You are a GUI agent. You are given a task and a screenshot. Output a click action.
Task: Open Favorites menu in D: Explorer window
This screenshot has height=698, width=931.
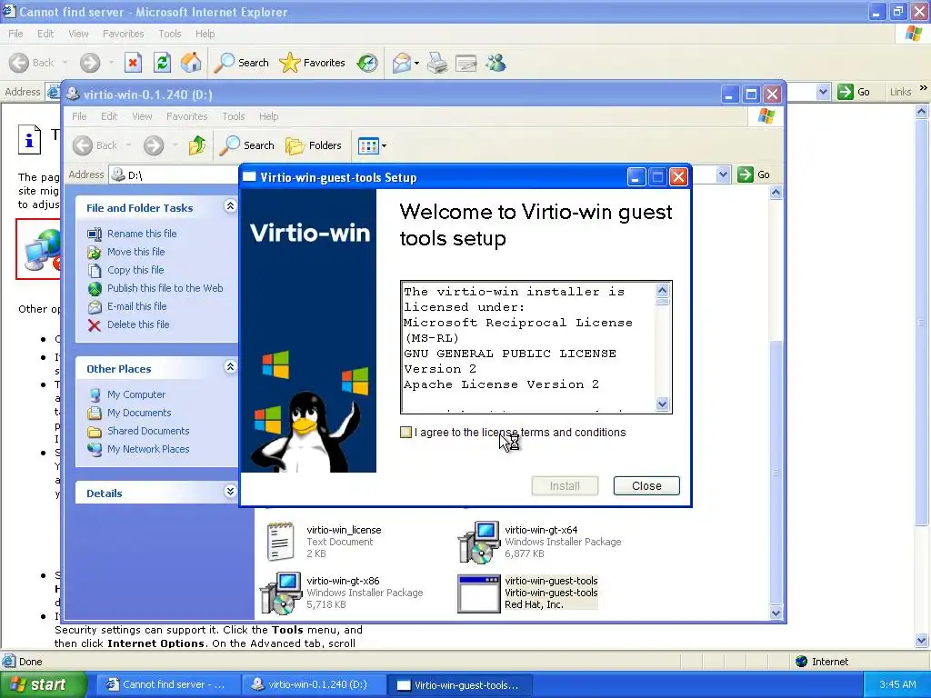click(x=187, y=116)
